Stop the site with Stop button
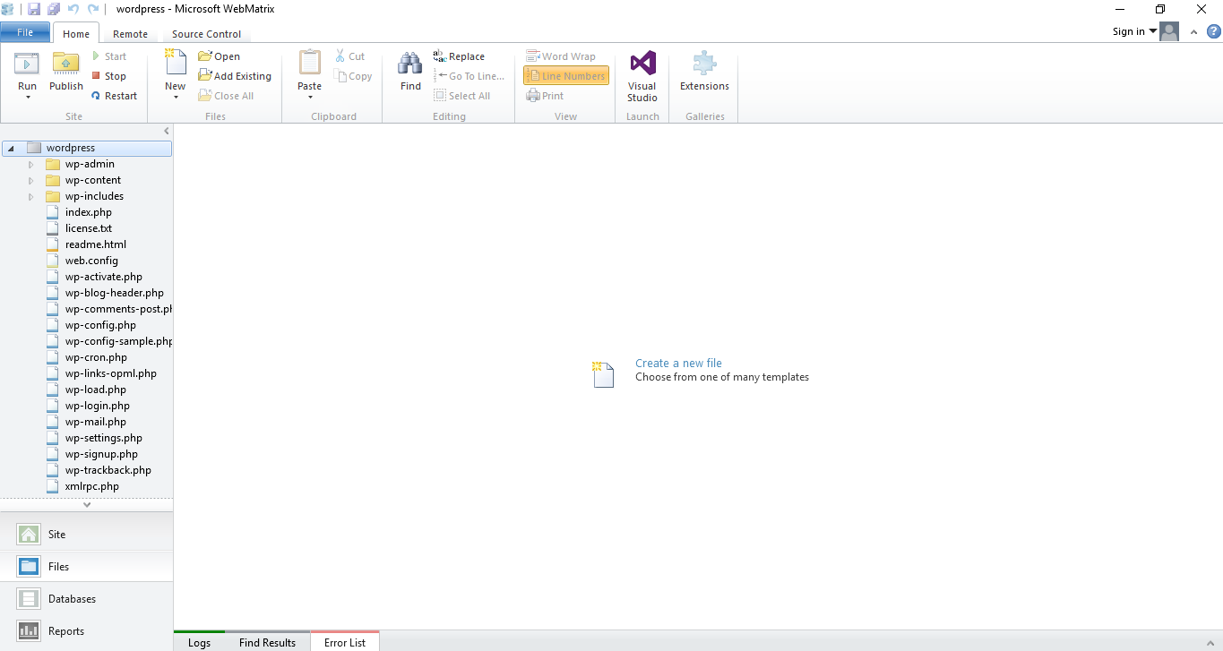1223x651 pixels. coord(108,76)
